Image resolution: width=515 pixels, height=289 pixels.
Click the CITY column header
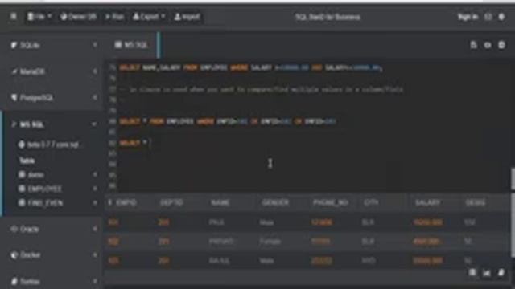coord(371,203)
